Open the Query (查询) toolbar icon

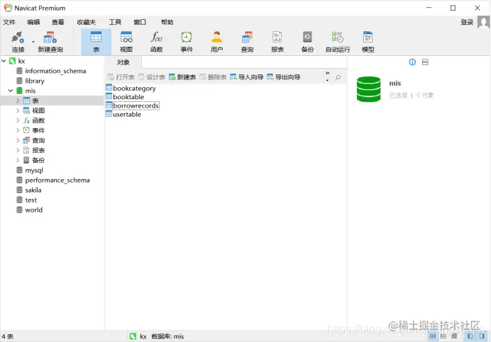point(247,42)
